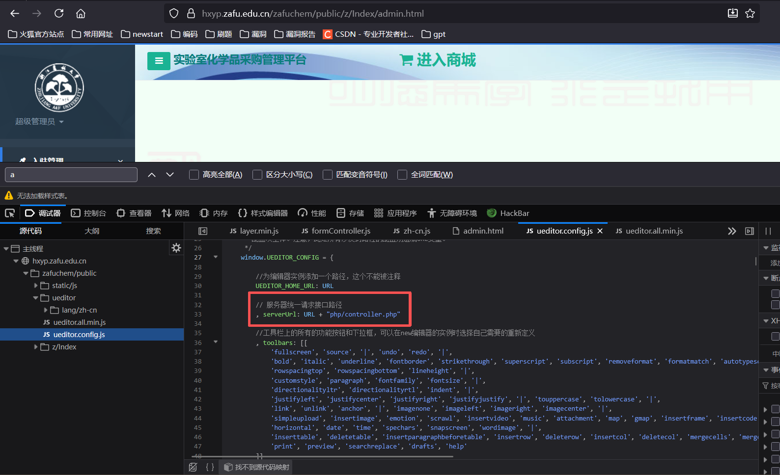Screen dimensions: 780x475
Task: Switch to the 控制台 console tab
Action: click(x=89, y=213)
